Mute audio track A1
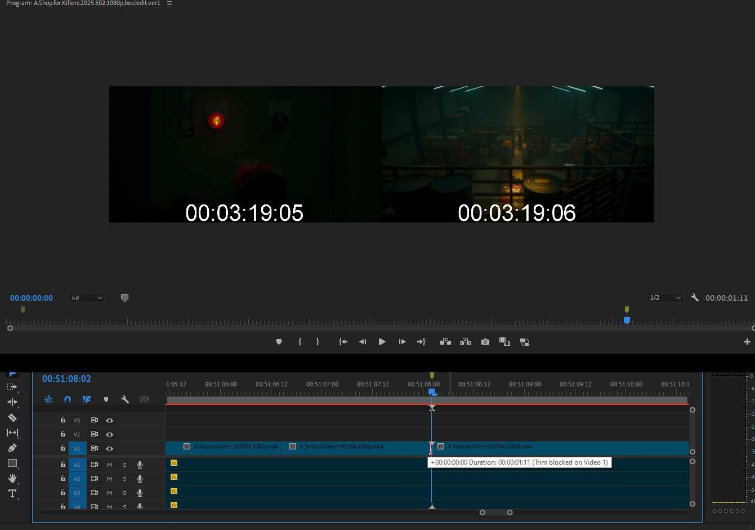 (x=109, y=465)
